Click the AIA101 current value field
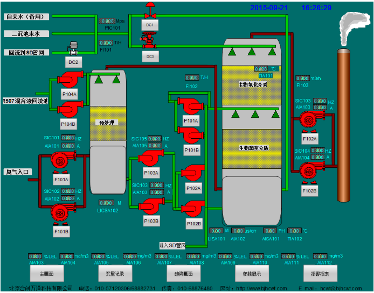 pos(68,146)
